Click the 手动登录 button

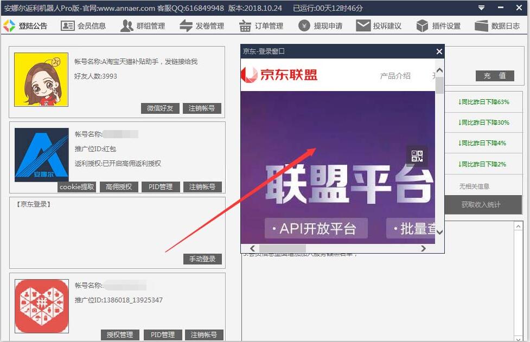pyautogui.click(x=202, y=259)
